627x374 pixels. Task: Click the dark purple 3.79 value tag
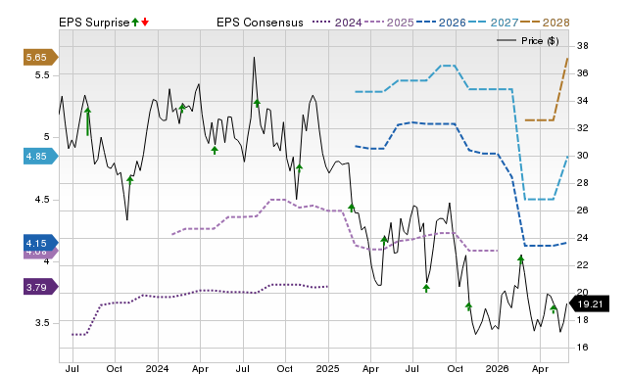click(41, 287)
